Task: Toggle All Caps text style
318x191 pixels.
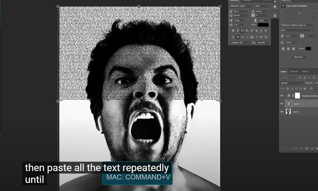Action: point(242,31)
